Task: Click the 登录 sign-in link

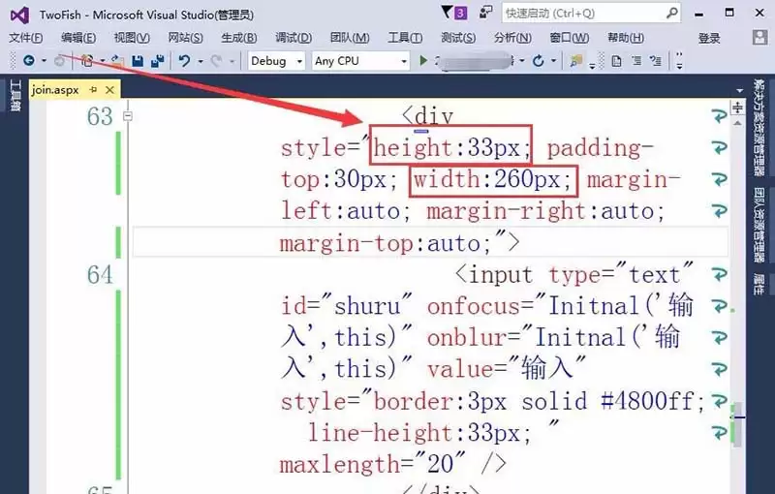Action: tap(709, 38)
